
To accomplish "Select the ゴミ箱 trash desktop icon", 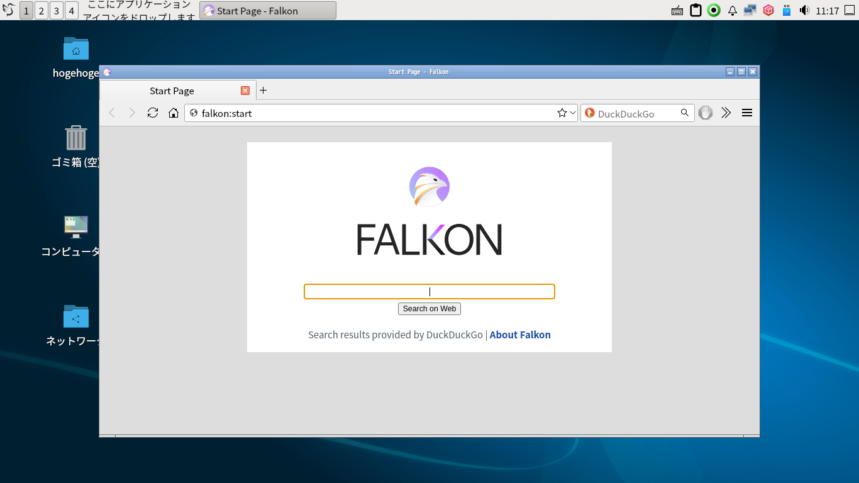I will click(76, 147).
